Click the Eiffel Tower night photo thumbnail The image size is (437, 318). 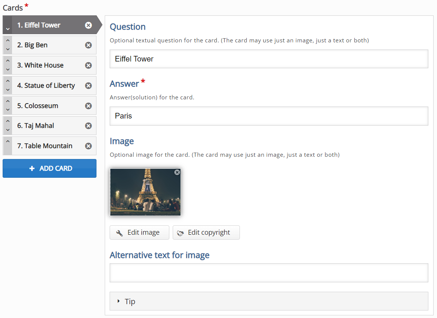[x=145, y=192]
